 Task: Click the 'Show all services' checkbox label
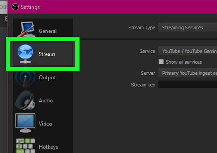184,62
